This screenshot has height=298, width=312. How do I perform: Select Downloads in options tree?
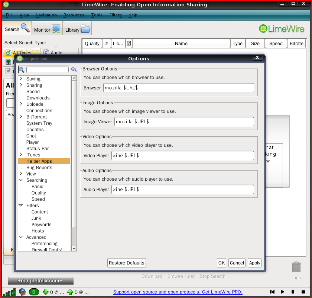pyautogui.click(x=38, y=98)
